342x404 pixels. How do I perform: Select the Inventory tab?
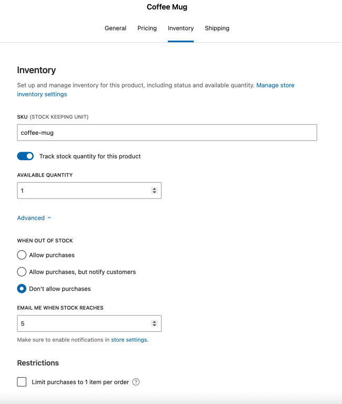click(180, 28)
